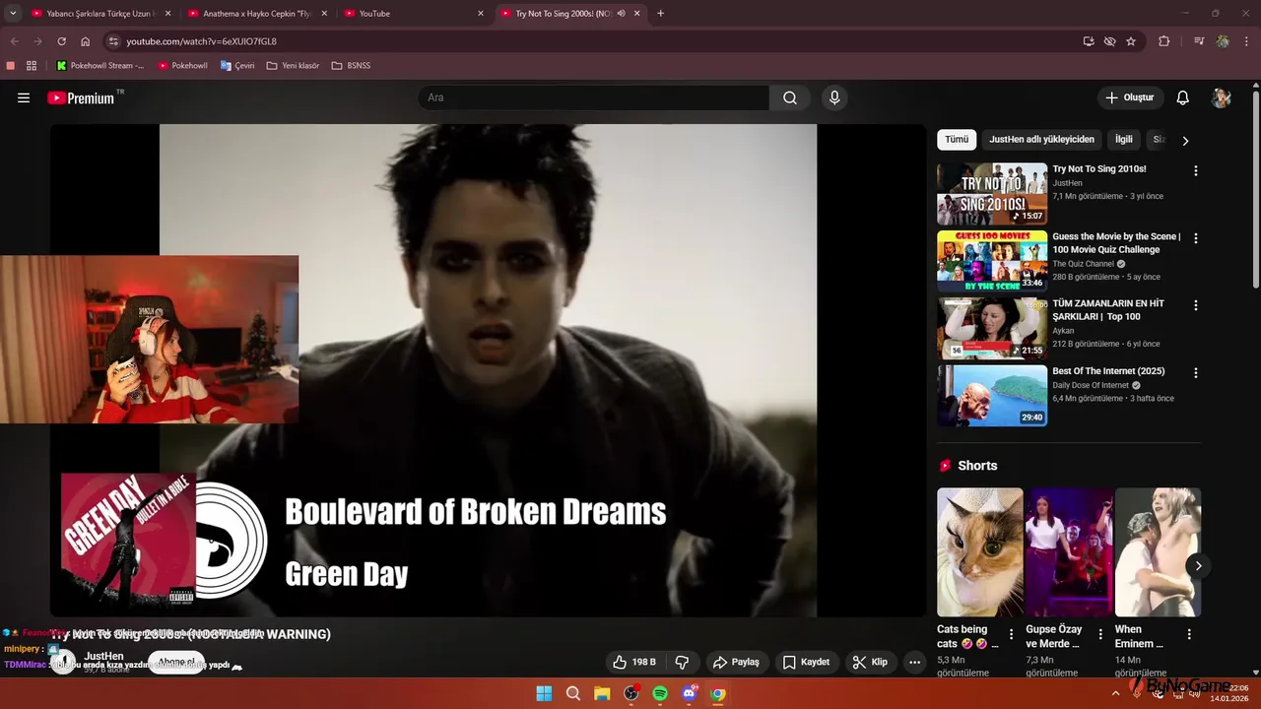
Task: Like the video (198 B)
Action: pos(633,662)
